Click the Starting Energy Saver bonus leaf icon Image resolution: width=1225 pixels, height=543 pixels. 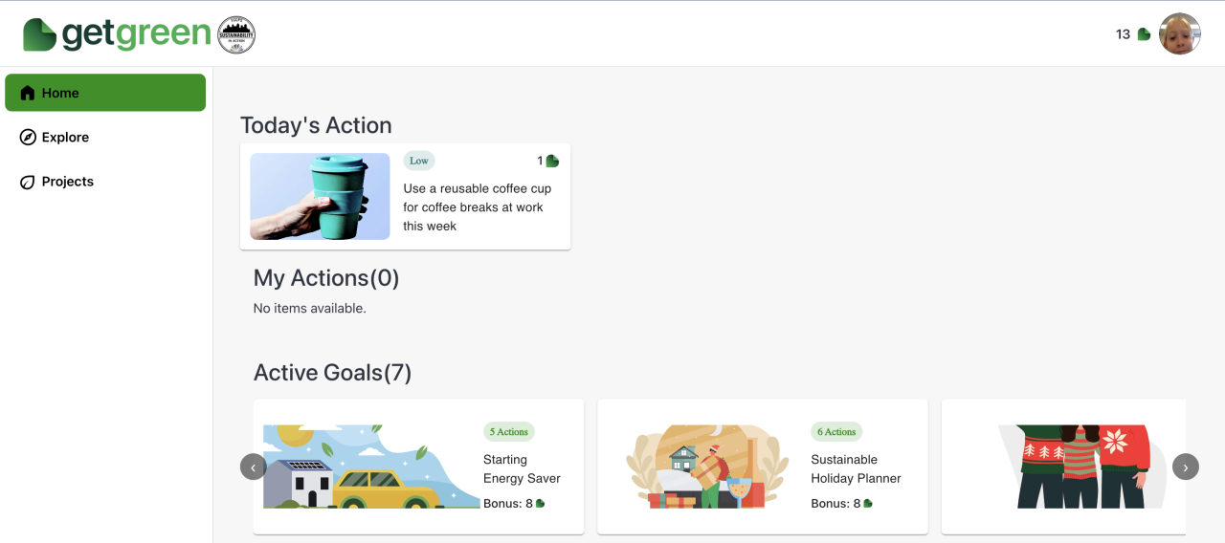[541, 504]
